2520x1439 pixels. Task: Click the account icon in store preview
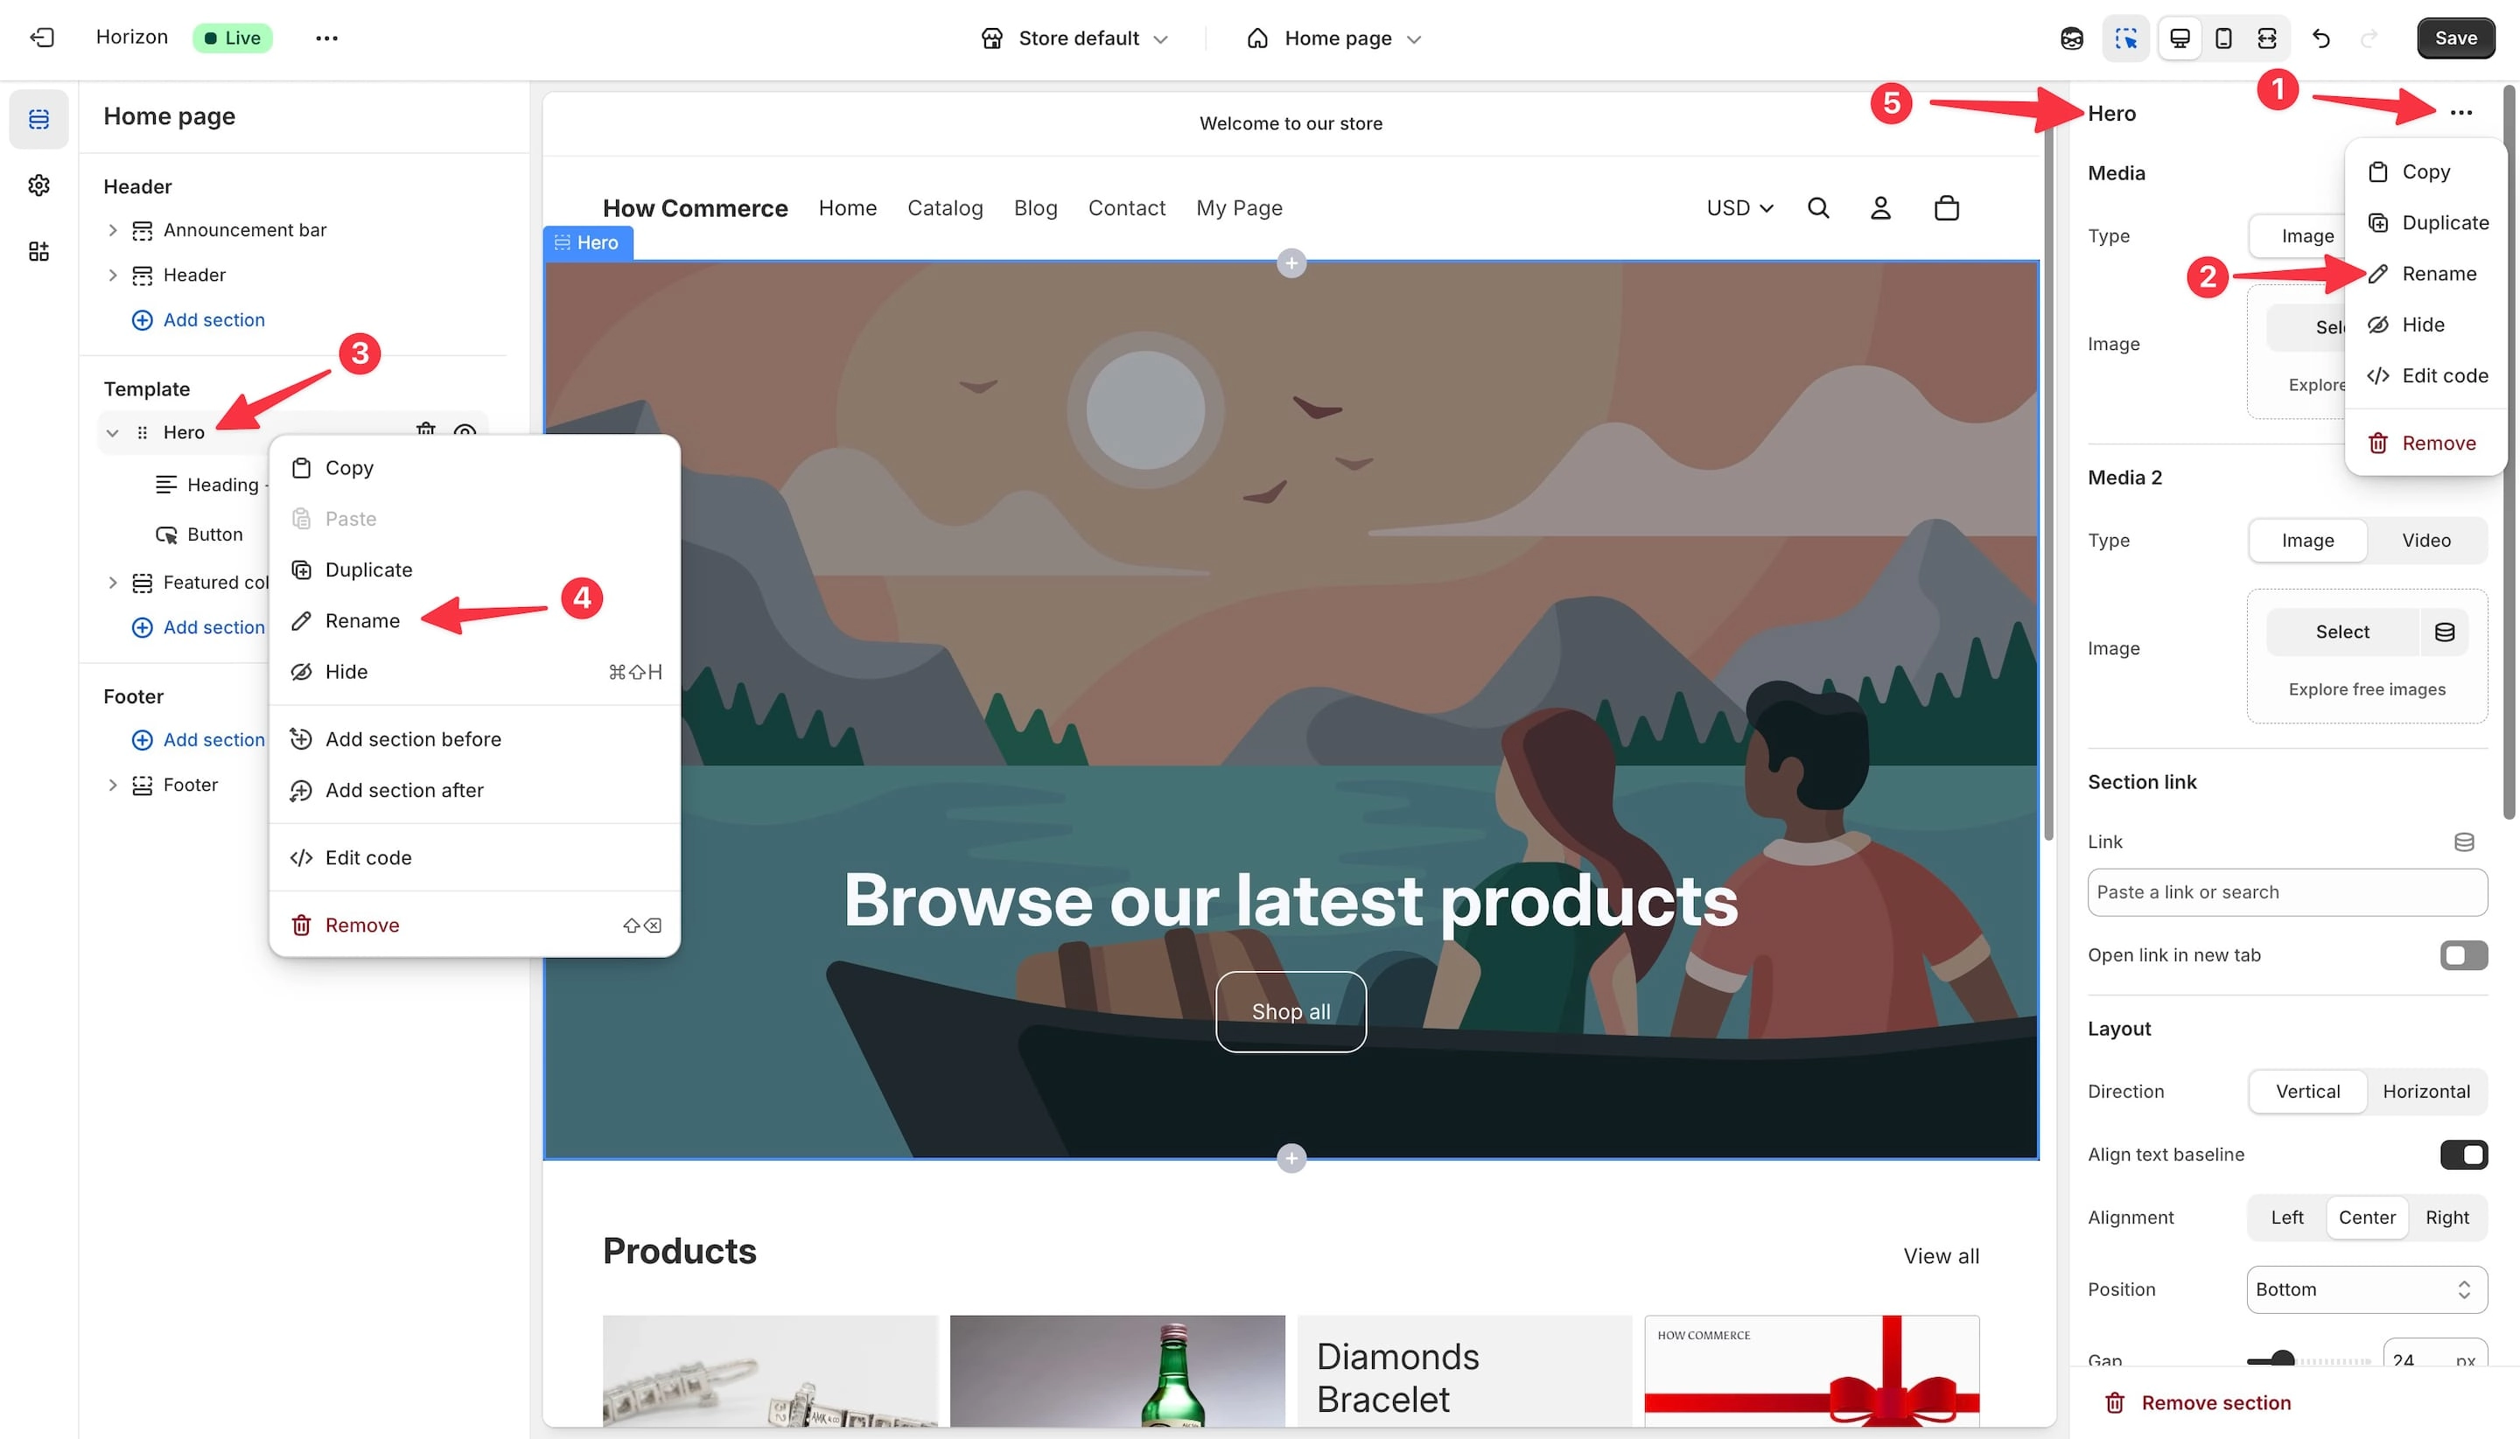click(x=1879, y=207)
